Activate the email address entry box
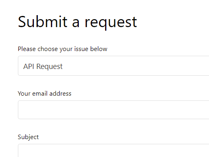Viewport: 209px width, 157px height. 113,110
